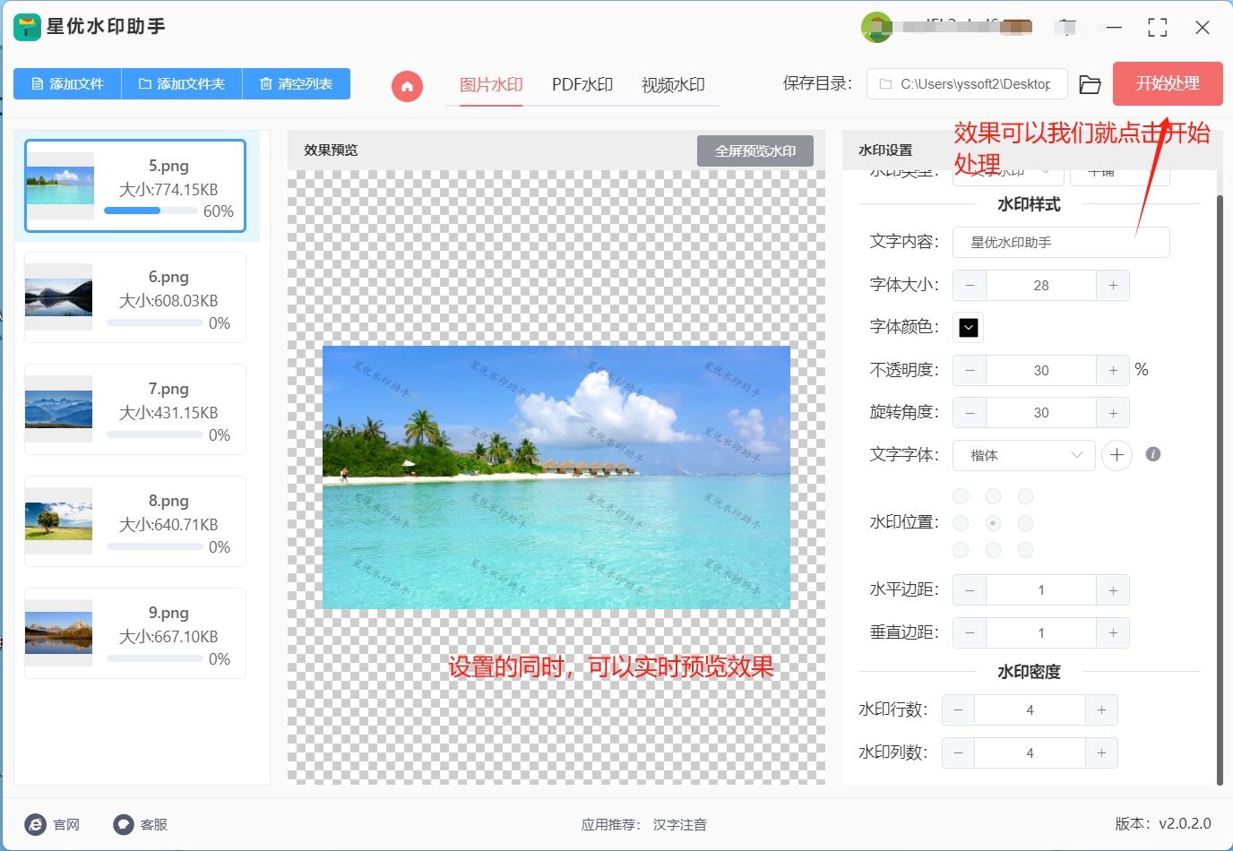This screenshot has height=851, width=1233.
Task: Switch to 图片水印 tab
Action: point(491,85)
